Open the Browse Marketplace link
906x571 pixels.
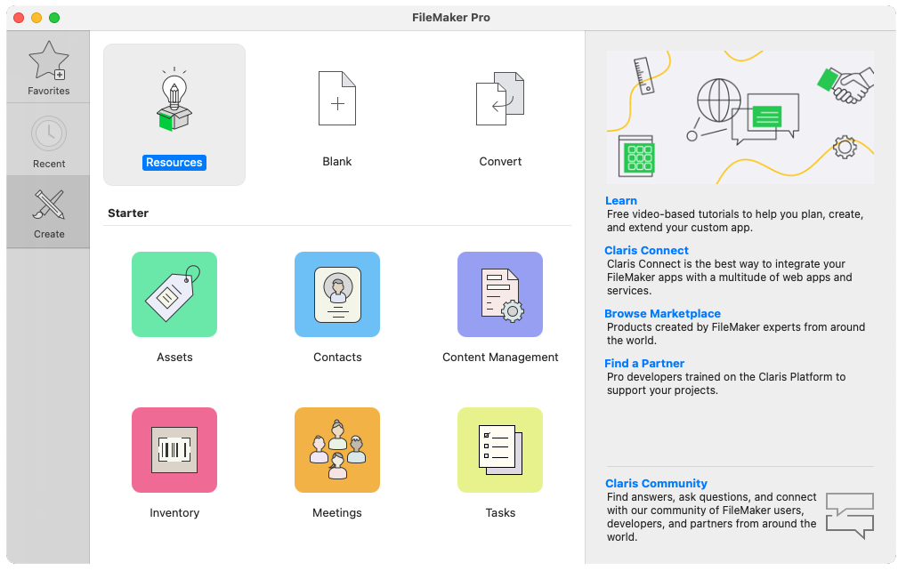663,313
